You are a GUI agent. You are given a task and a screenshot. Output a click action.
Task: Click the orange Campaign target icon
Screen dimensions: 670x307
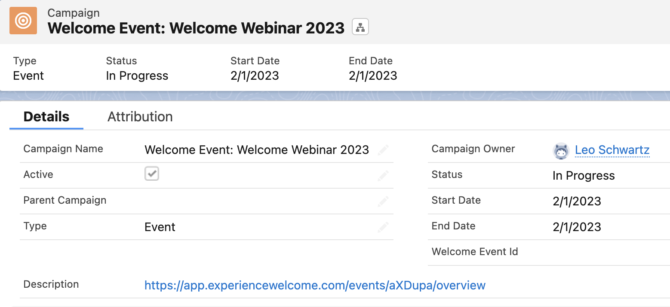tap(23, 21)
